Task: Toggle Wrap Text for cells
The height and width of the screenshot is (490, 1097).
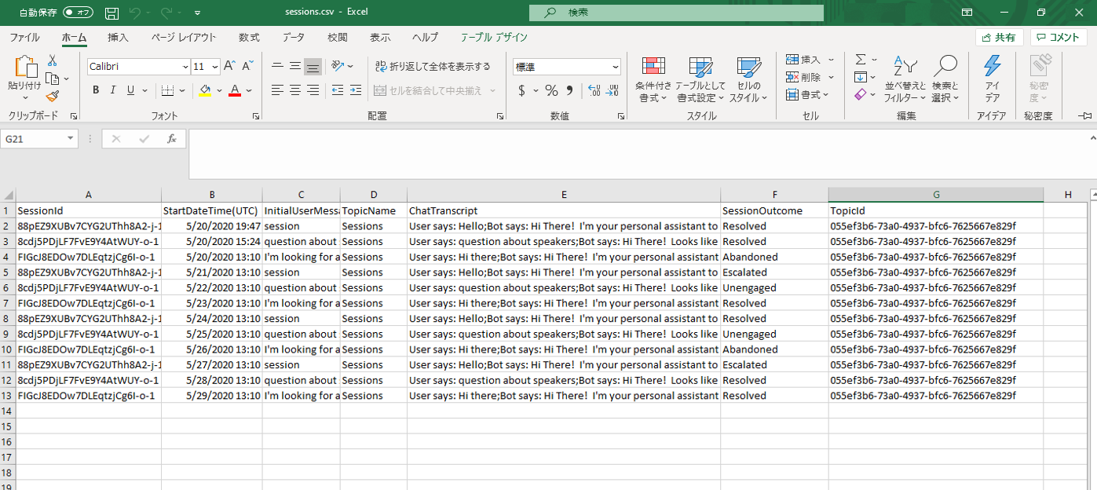Action: [x=433, y=67]
